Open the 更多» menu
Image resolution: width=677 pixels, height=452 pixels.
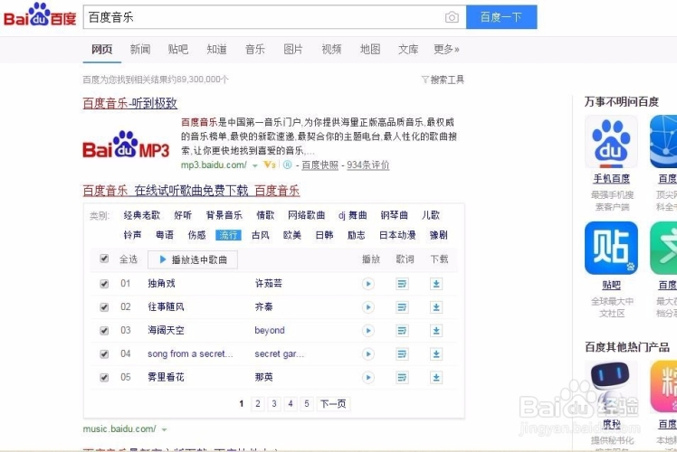pos(446,49)
